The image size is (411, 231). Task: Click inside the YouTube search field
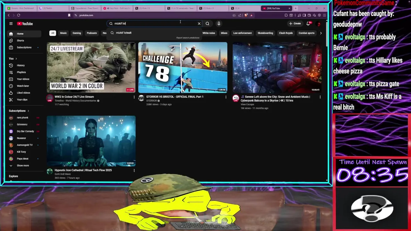pos(155,23)
